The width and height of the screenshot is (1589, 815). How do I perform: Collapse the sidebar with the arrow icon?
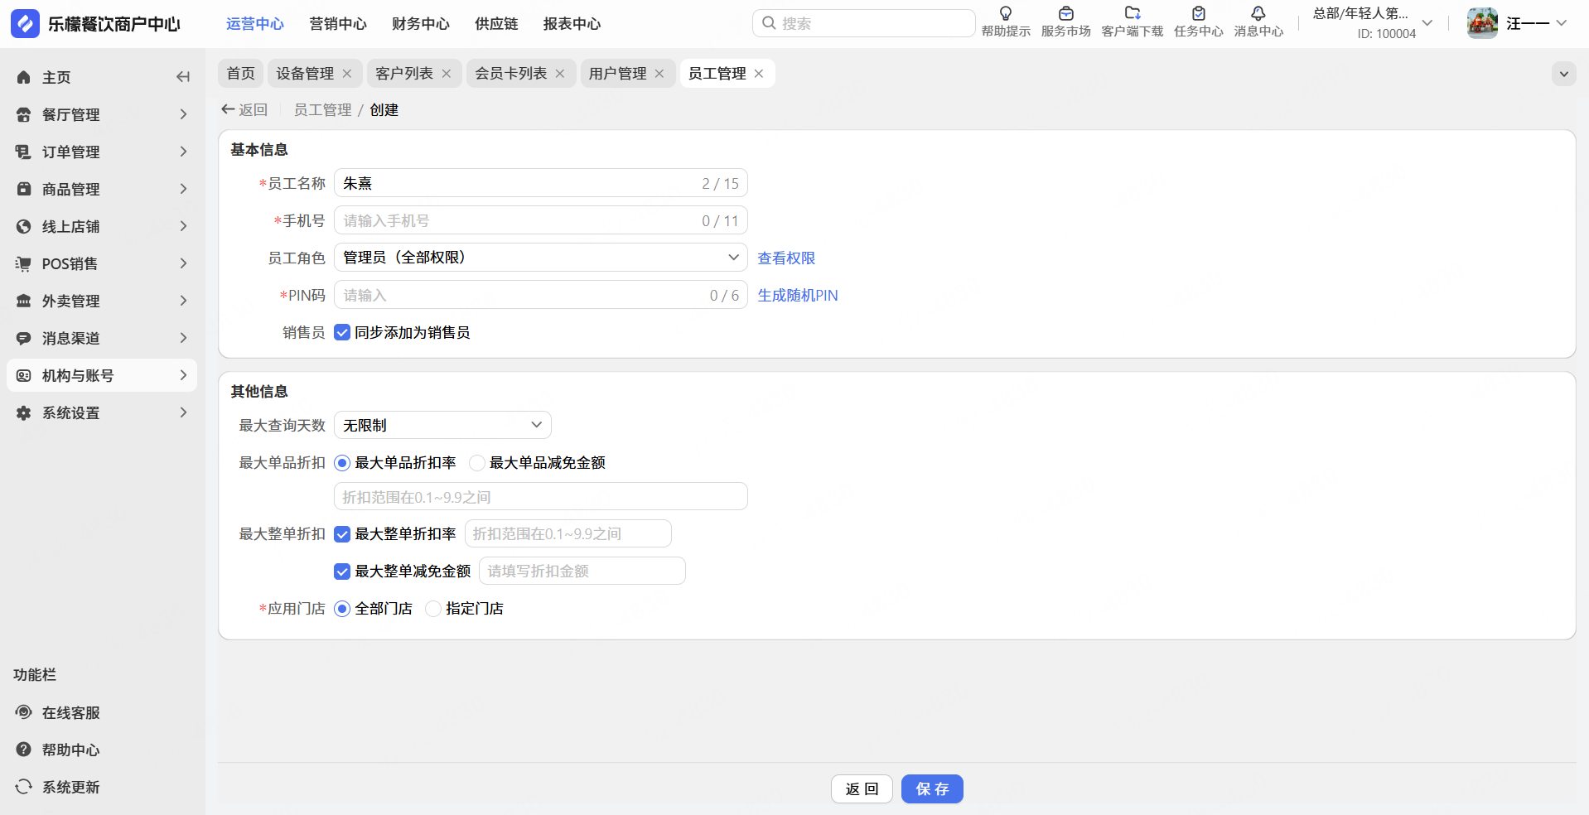tap(183, 77)
